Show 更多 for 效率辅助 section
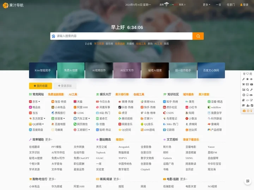254x190 pixels. pos(49,139)
